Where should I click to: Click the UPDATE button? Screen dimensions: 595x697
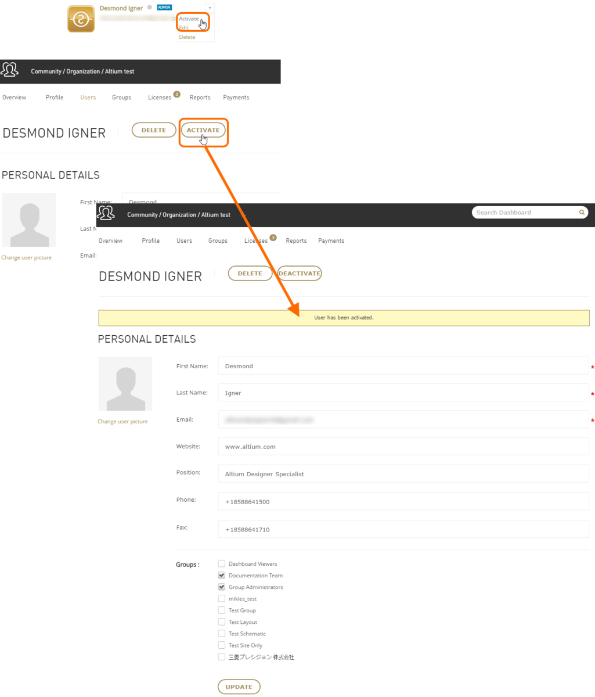pyautogui.click(x=239, y=687)
